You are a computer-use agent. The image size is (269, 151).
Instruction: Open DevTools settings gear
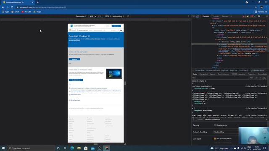pos(259,16)
